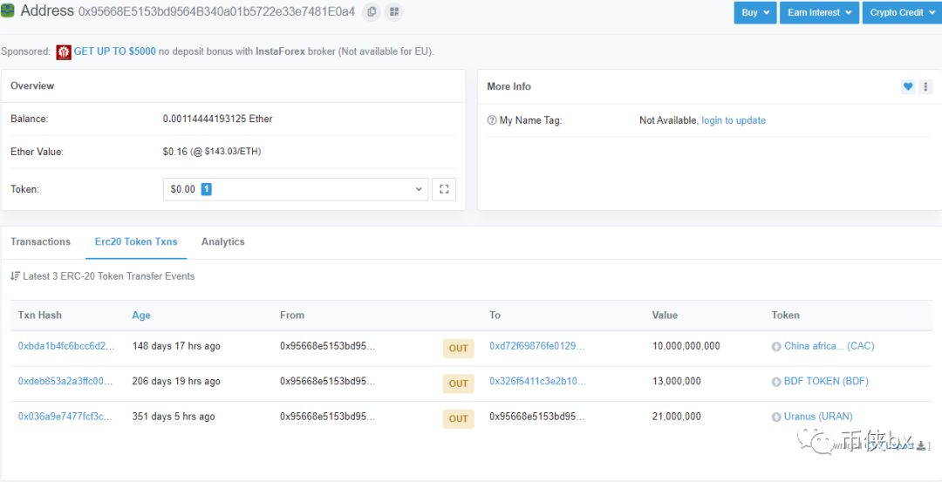Click the GET UP TO $5000 sponsored link
942x482 pixels.
coord(115,52)
